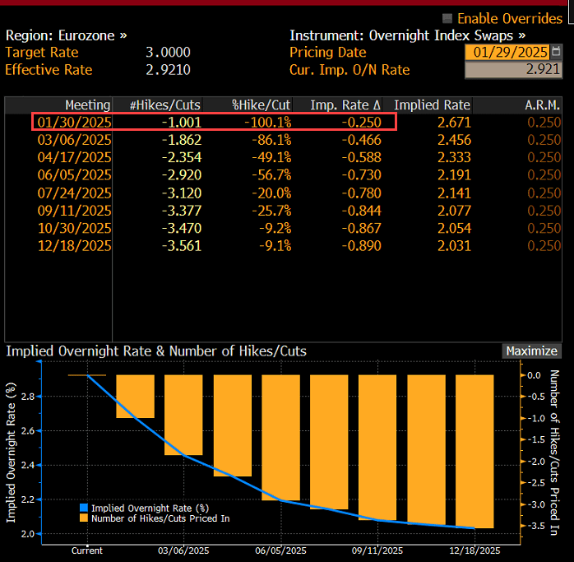574x562 pixels.
Task: Select the 04/17/2025 meeting date
Action: [x=74, y=157]
